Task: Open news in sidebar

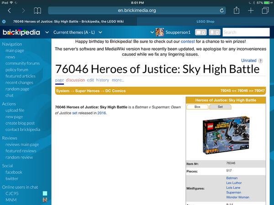Action: click(x=10, y=57)
